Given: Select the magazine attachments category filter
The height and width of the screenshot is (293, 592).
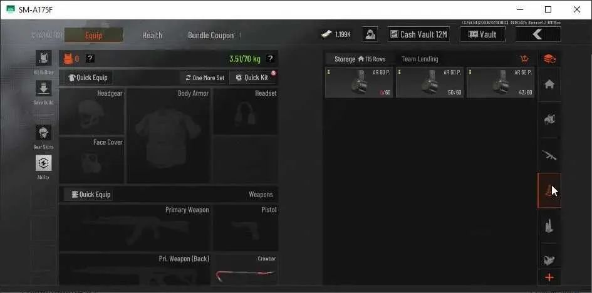Looking at the screenshot, I should (x=549, y=190).
